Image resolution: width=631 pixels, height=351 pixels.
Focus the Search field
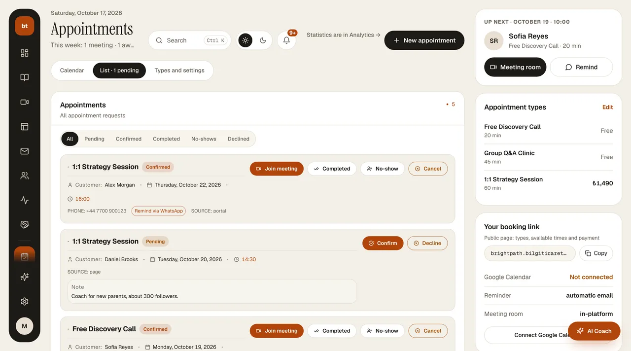[x=190, y=40]
